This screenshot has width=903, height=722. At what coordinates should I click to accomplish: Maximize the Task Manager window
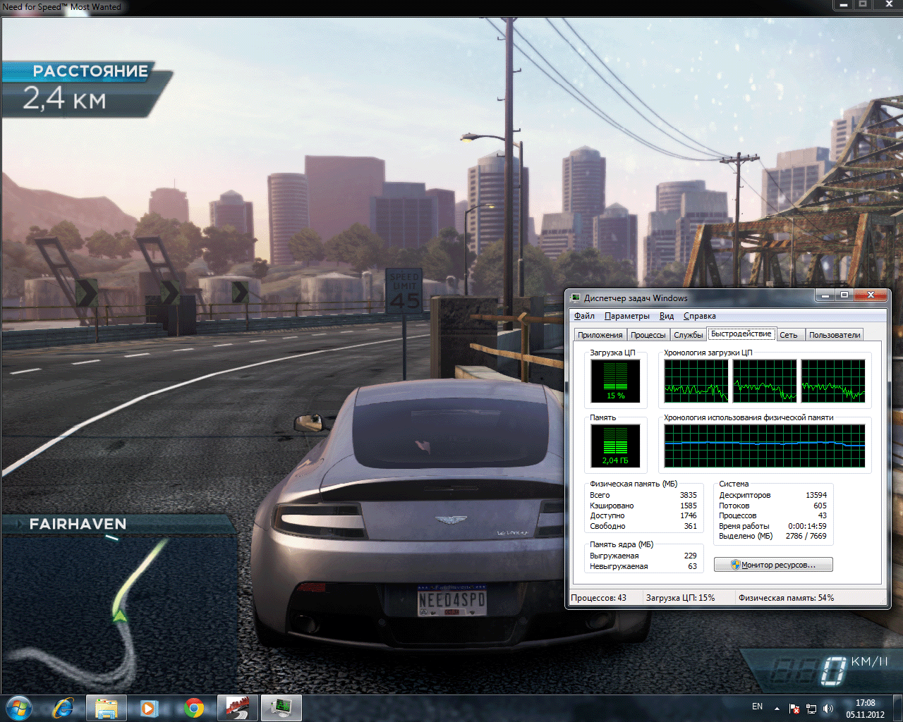(844, 295)
